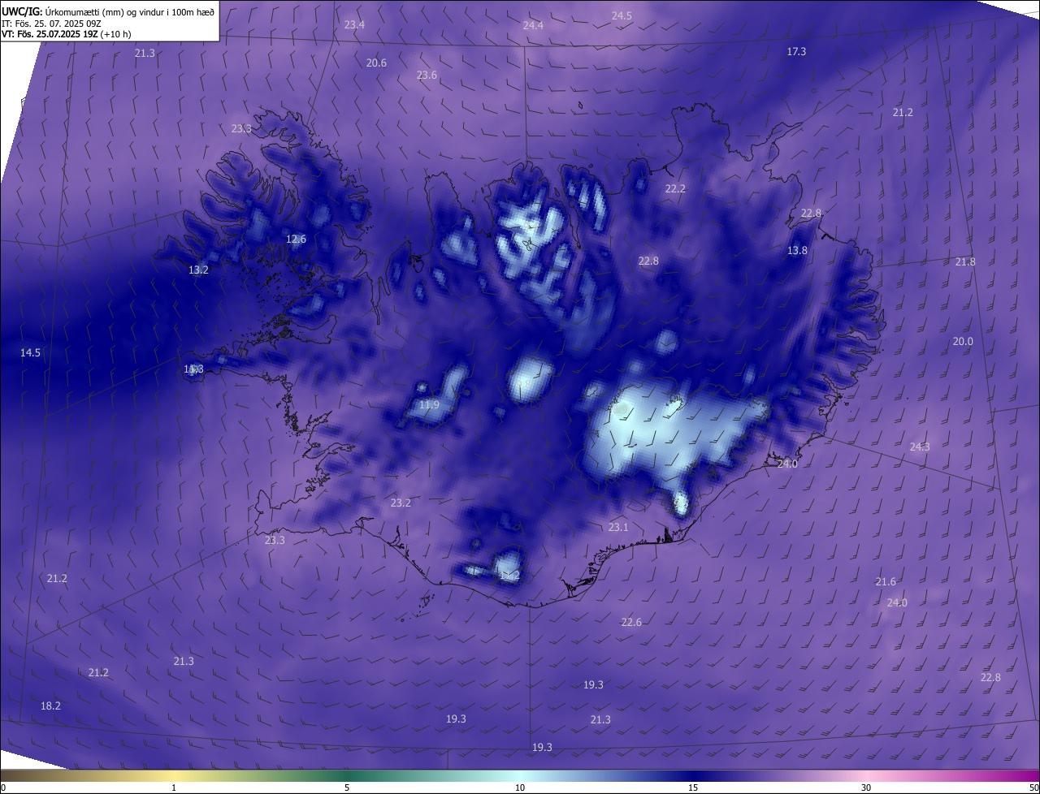Select the 13.8 value in eastern Iceland
Viewport: 1040px width, 794px height.
pyautogui.click(x=797, y=251)
